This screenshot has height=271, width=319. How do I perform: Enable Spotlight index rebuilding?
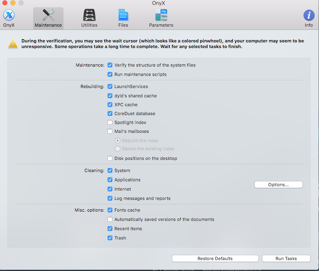[x=110, y=122]
